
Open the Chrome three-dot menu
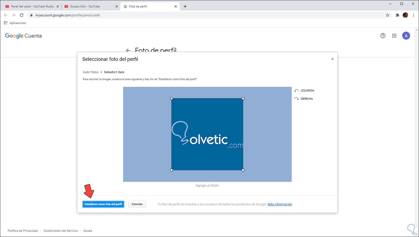coord(413,15)
